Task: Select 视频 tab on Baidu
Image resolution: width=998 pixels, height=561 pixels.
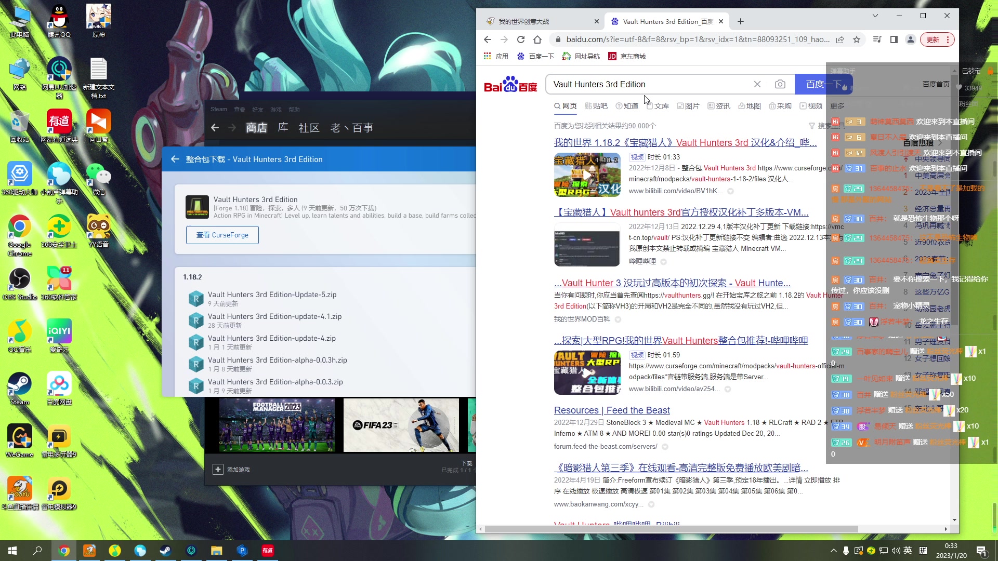Action: point(811,106)
